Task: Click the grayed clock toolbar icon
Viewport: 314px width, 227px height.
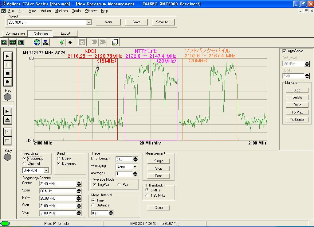Action: [x=82, y=42]
